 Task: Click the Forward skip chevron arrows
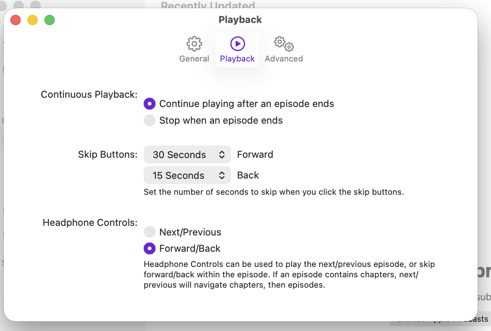coord(222,155)
